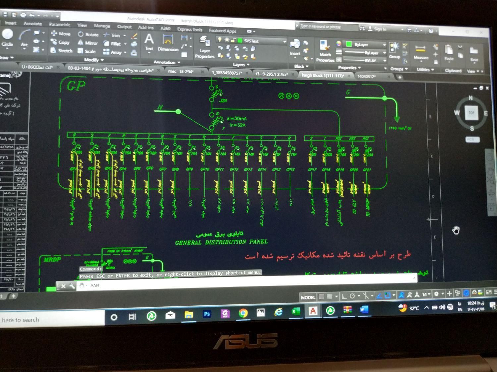Open the Parametric ribbon tab
497x372 pixels.
point(60,24)
